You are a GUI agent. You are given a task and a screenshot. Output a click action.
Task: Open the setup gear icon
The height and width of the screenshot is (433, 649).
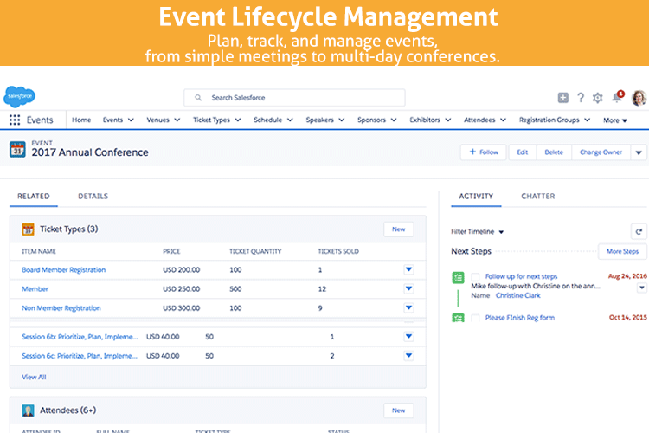[x=597, y=98]
